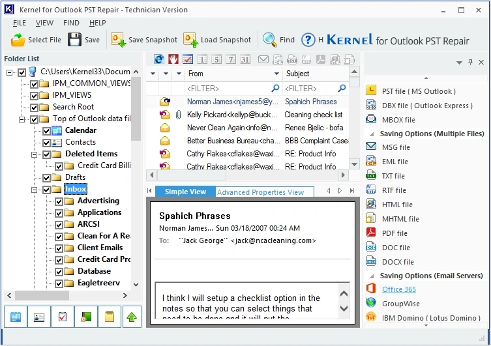Toggle the Drafts folder checkbox
Image resolution: width=491 pixels, height=346 pixels.
point(47,178)
